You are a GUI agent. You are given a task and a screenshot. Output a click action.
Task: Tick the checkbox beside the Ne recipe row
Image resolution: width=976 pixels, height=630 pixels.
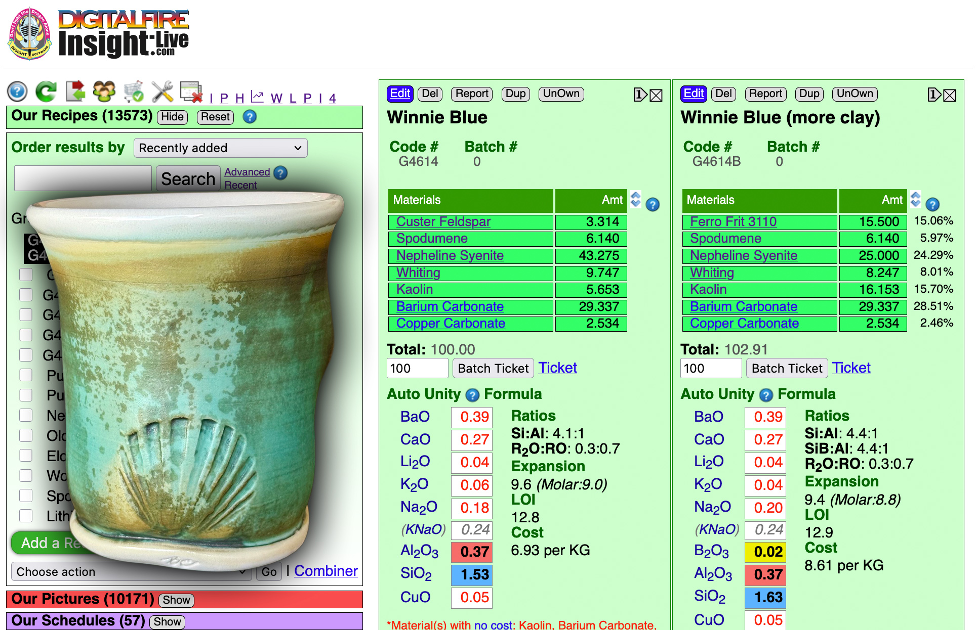[x=26, y=415]
